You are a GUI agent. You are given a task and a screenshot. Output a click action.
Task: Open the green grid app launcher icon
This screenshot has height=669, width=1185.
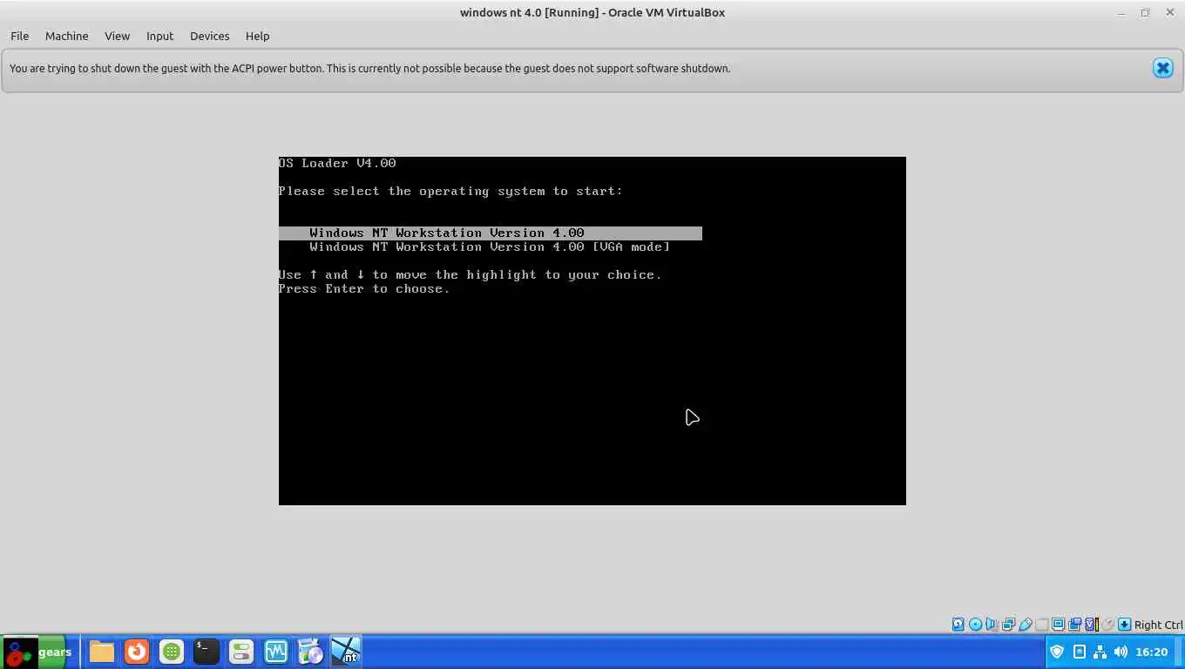172,652
